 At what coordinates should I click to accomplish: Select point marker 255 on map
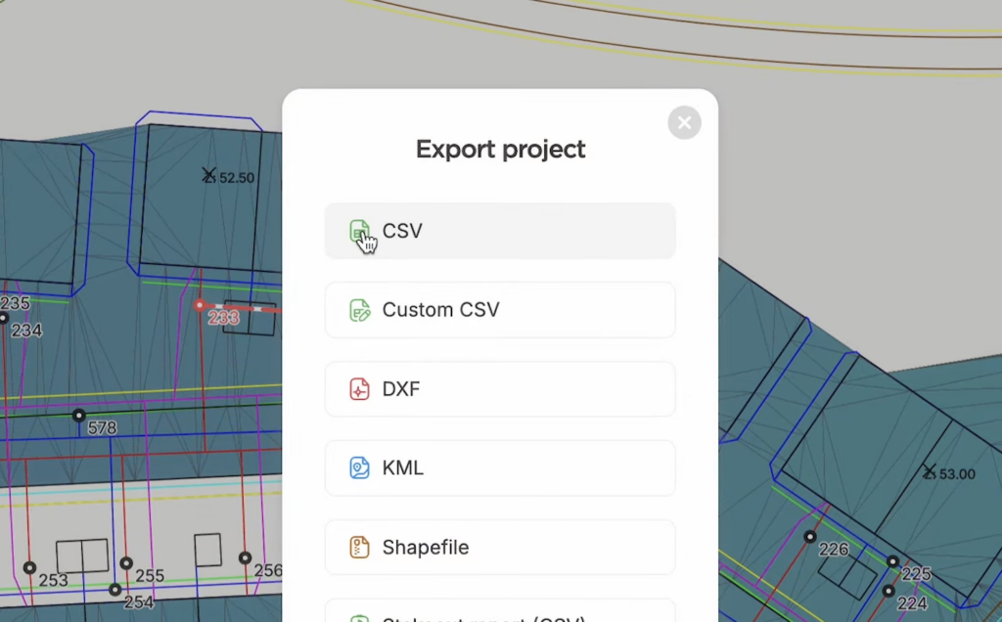point(126,563)
